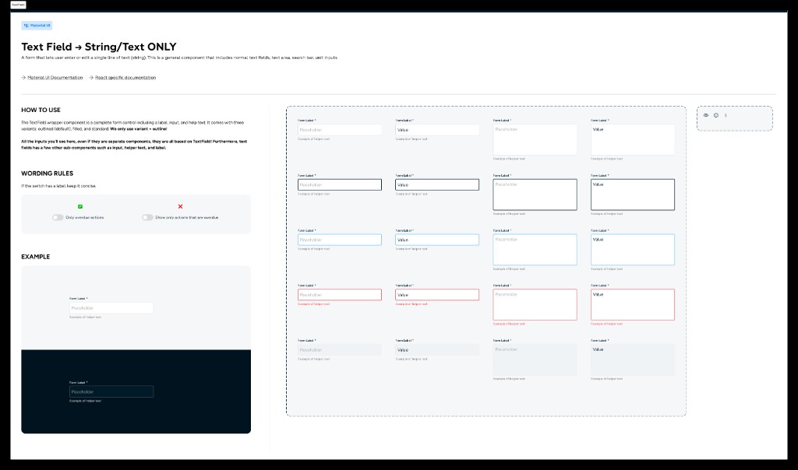Click the red X icon above the toggle

click(180, 206)
